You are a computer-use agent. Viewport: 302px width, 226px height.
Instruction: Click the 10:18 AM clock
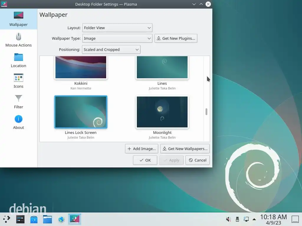[x=273, y=217]
